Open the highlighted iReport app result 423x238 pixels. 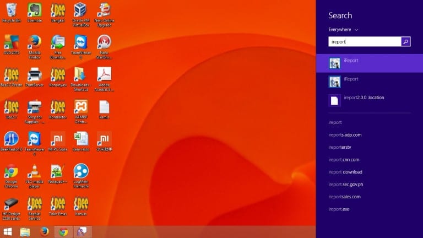click(x=370, y=63)
